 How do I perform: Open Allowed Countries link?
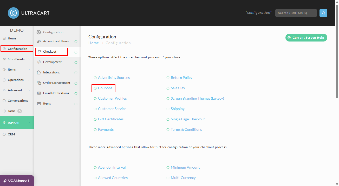coord(113,178)
